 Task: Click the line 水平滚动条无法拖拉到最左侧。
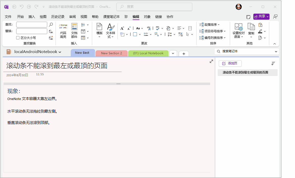[x=32, y=111]
